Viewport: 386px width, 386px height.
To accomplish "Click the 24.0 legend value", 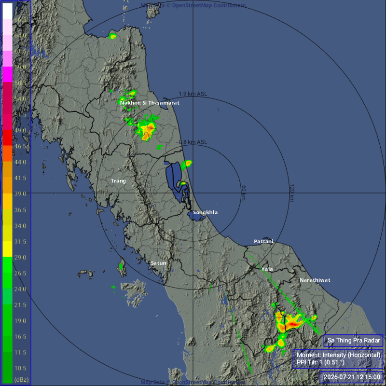I will point(20,289).
